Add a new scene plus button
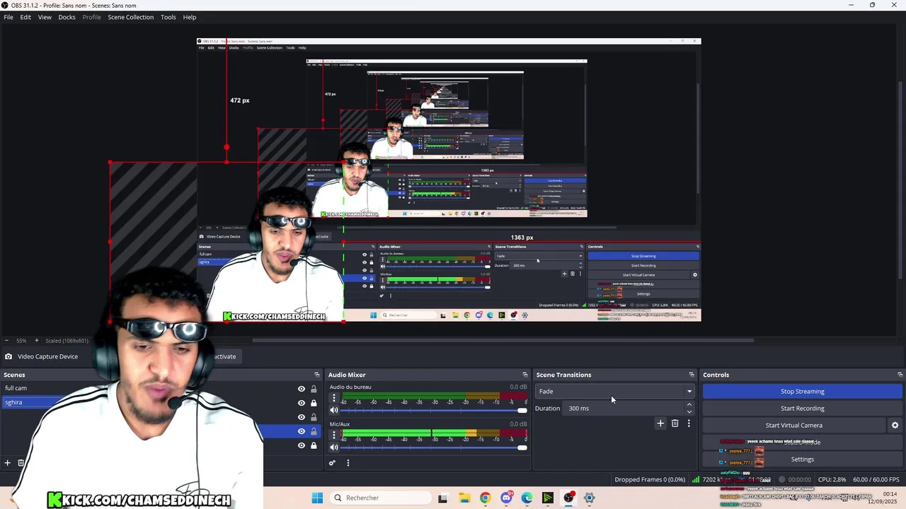This screenshot has height=509, width=906. pos(8,463)
